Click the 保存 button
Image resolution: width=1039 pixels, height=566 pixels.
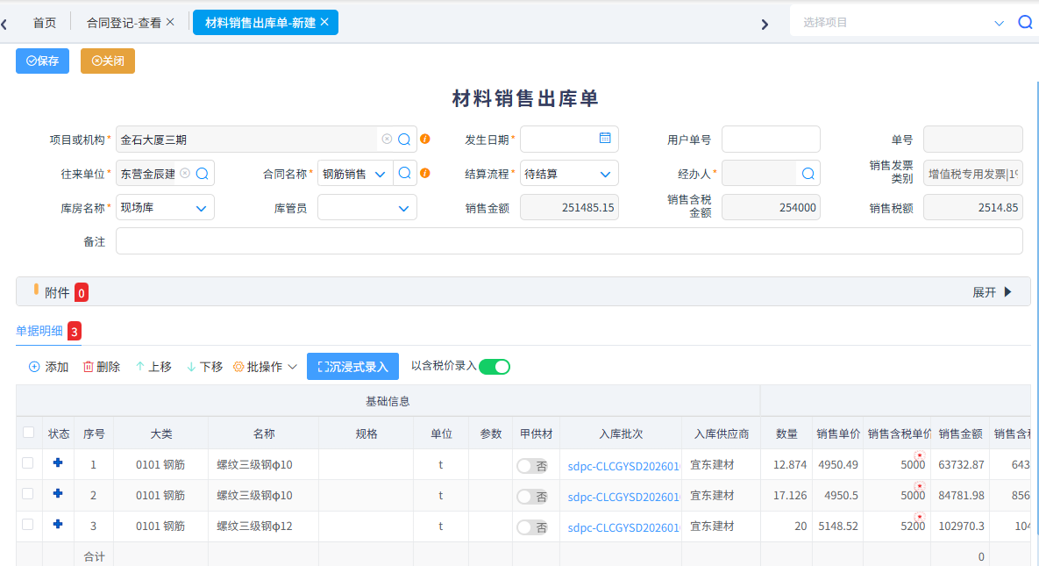(x=42, y=61)
